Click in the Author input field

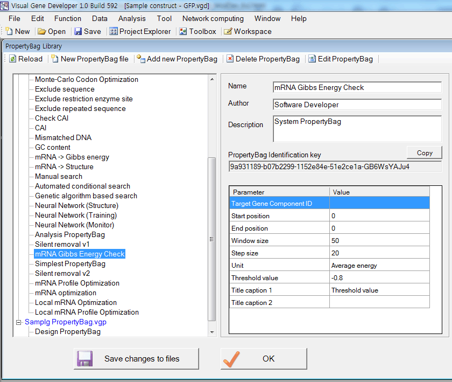click(357, 105)
